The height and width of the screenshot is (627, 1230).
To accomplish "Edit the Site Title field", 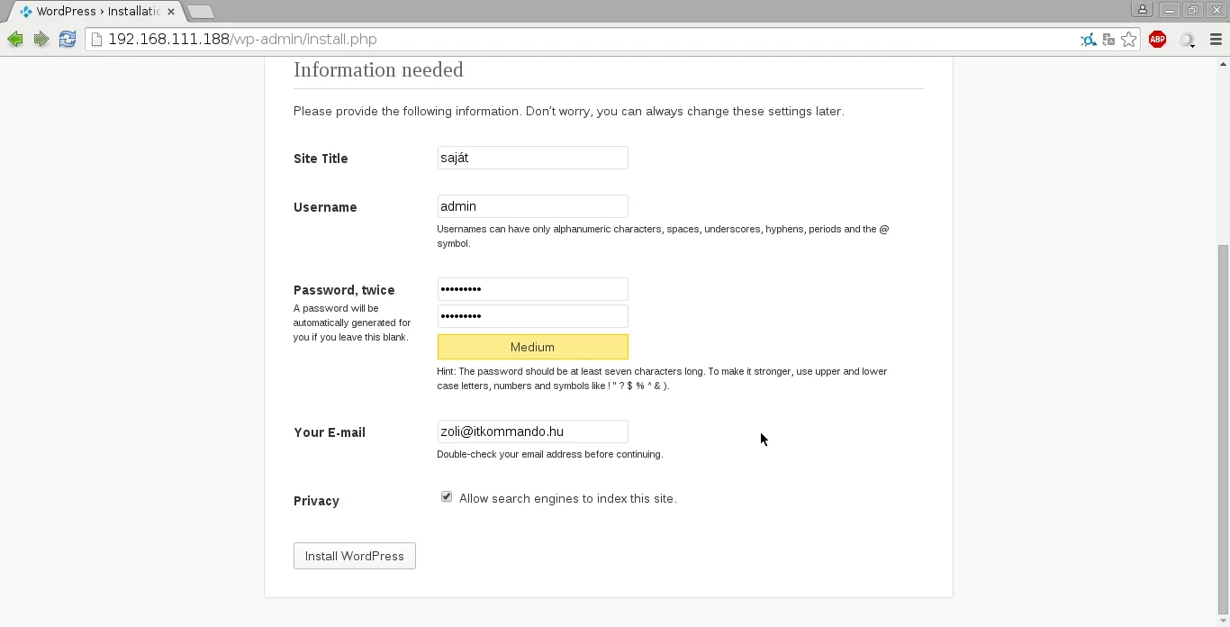I will [x=532, y=158].
